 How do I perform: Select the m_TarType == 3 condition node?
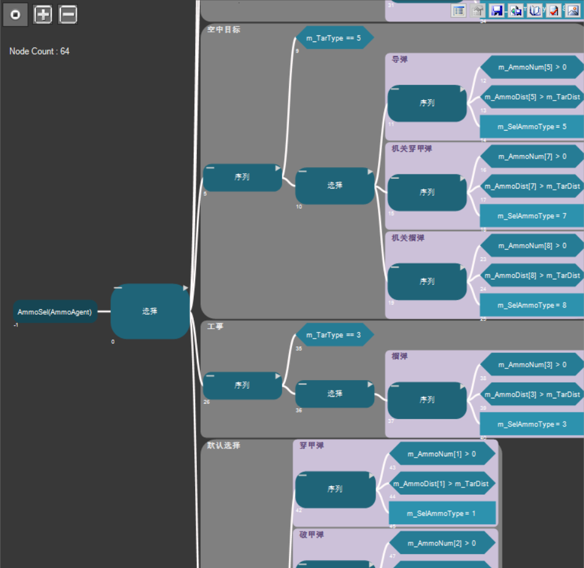333,335
